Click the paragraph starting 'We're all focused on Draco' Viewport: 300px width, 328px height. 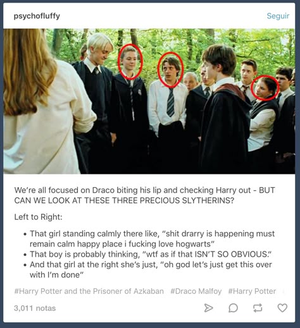[145, 195]
